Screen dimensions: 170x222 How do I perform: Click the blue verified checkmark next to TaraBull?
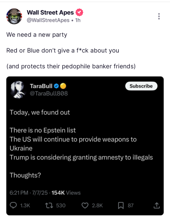pyautogui.click(x=56, y=86)
